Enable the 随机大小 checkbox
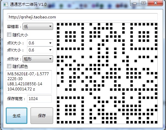Viewport: 166px width, 130px height. (x=9, y=35)
